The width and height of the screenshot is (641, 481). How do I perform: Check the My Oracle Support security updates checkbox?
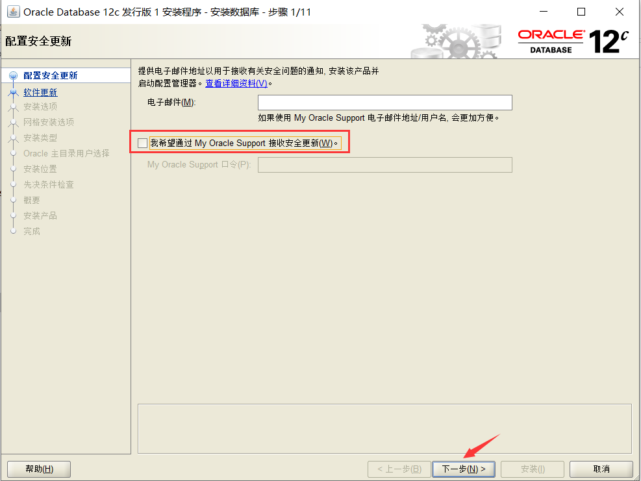(x=143, y=143)
